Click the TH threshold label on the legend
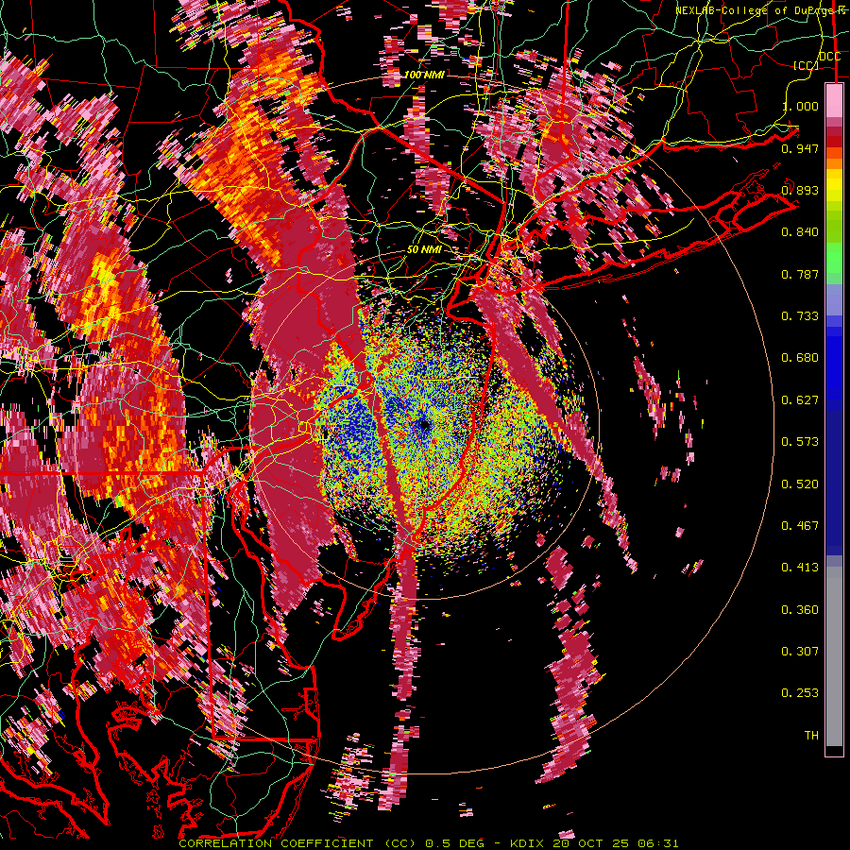The height and width of the screenshot is (850, 850). click(811, 736)
